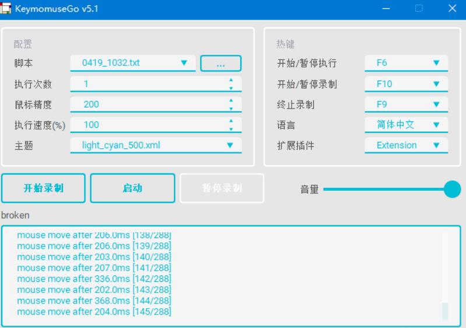The width and height of the screenshot is (466, 328).
Task: Minimize the KeymouseGo window
Action: (386, 9)
